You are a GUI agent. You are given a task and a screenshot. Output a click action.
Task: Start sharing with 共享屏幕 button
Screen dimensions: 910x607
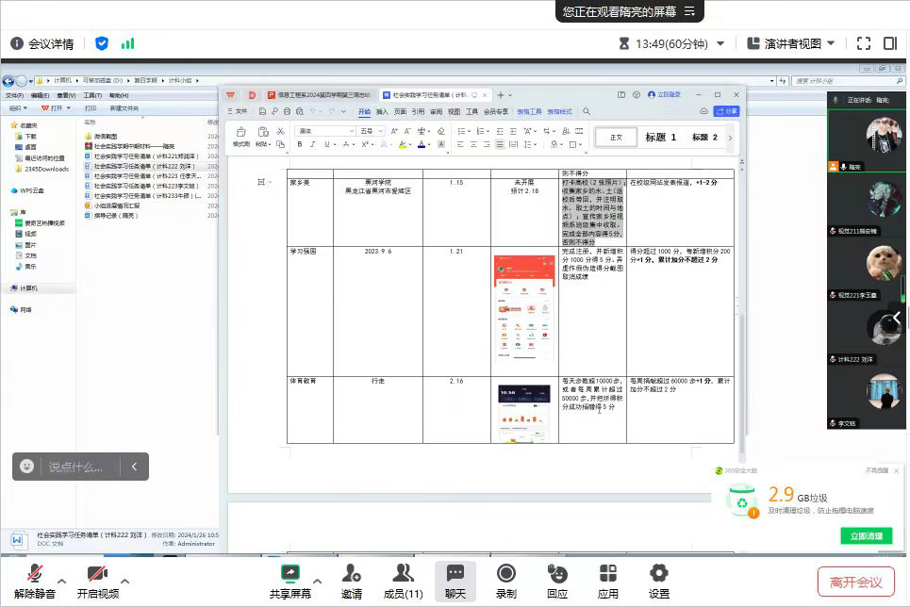tap(290, 581)
